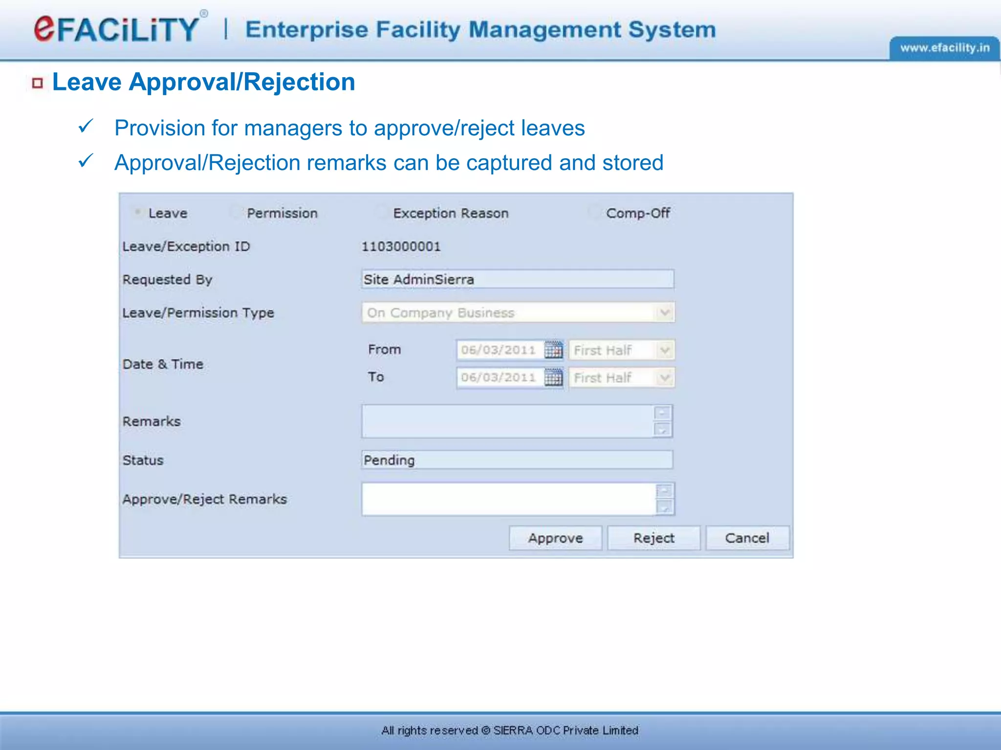Select the Exception Reason radio button
This screenshot has width=1001, height=750.
pos(381,212)
